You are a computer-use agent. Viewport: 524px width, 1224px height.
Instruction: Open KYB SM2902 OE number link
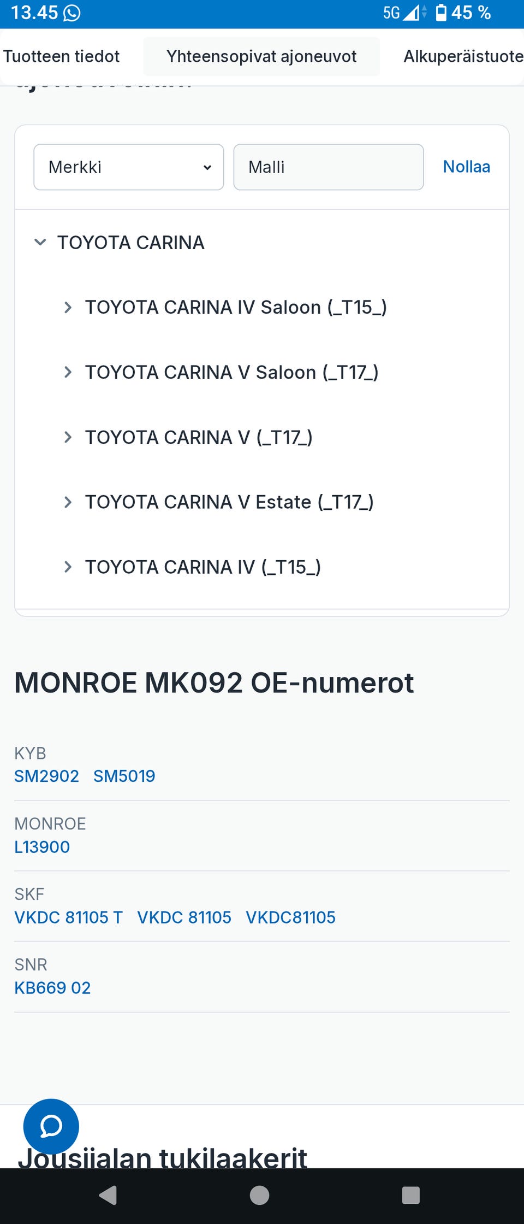click(x=46, y=776)
